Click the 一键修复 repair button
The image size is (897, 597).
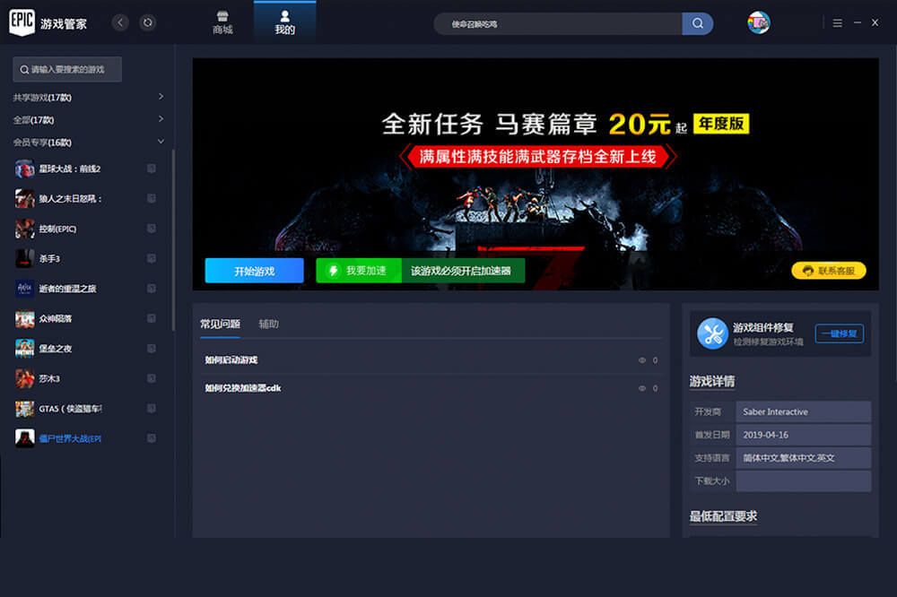(x=839, y=333)
